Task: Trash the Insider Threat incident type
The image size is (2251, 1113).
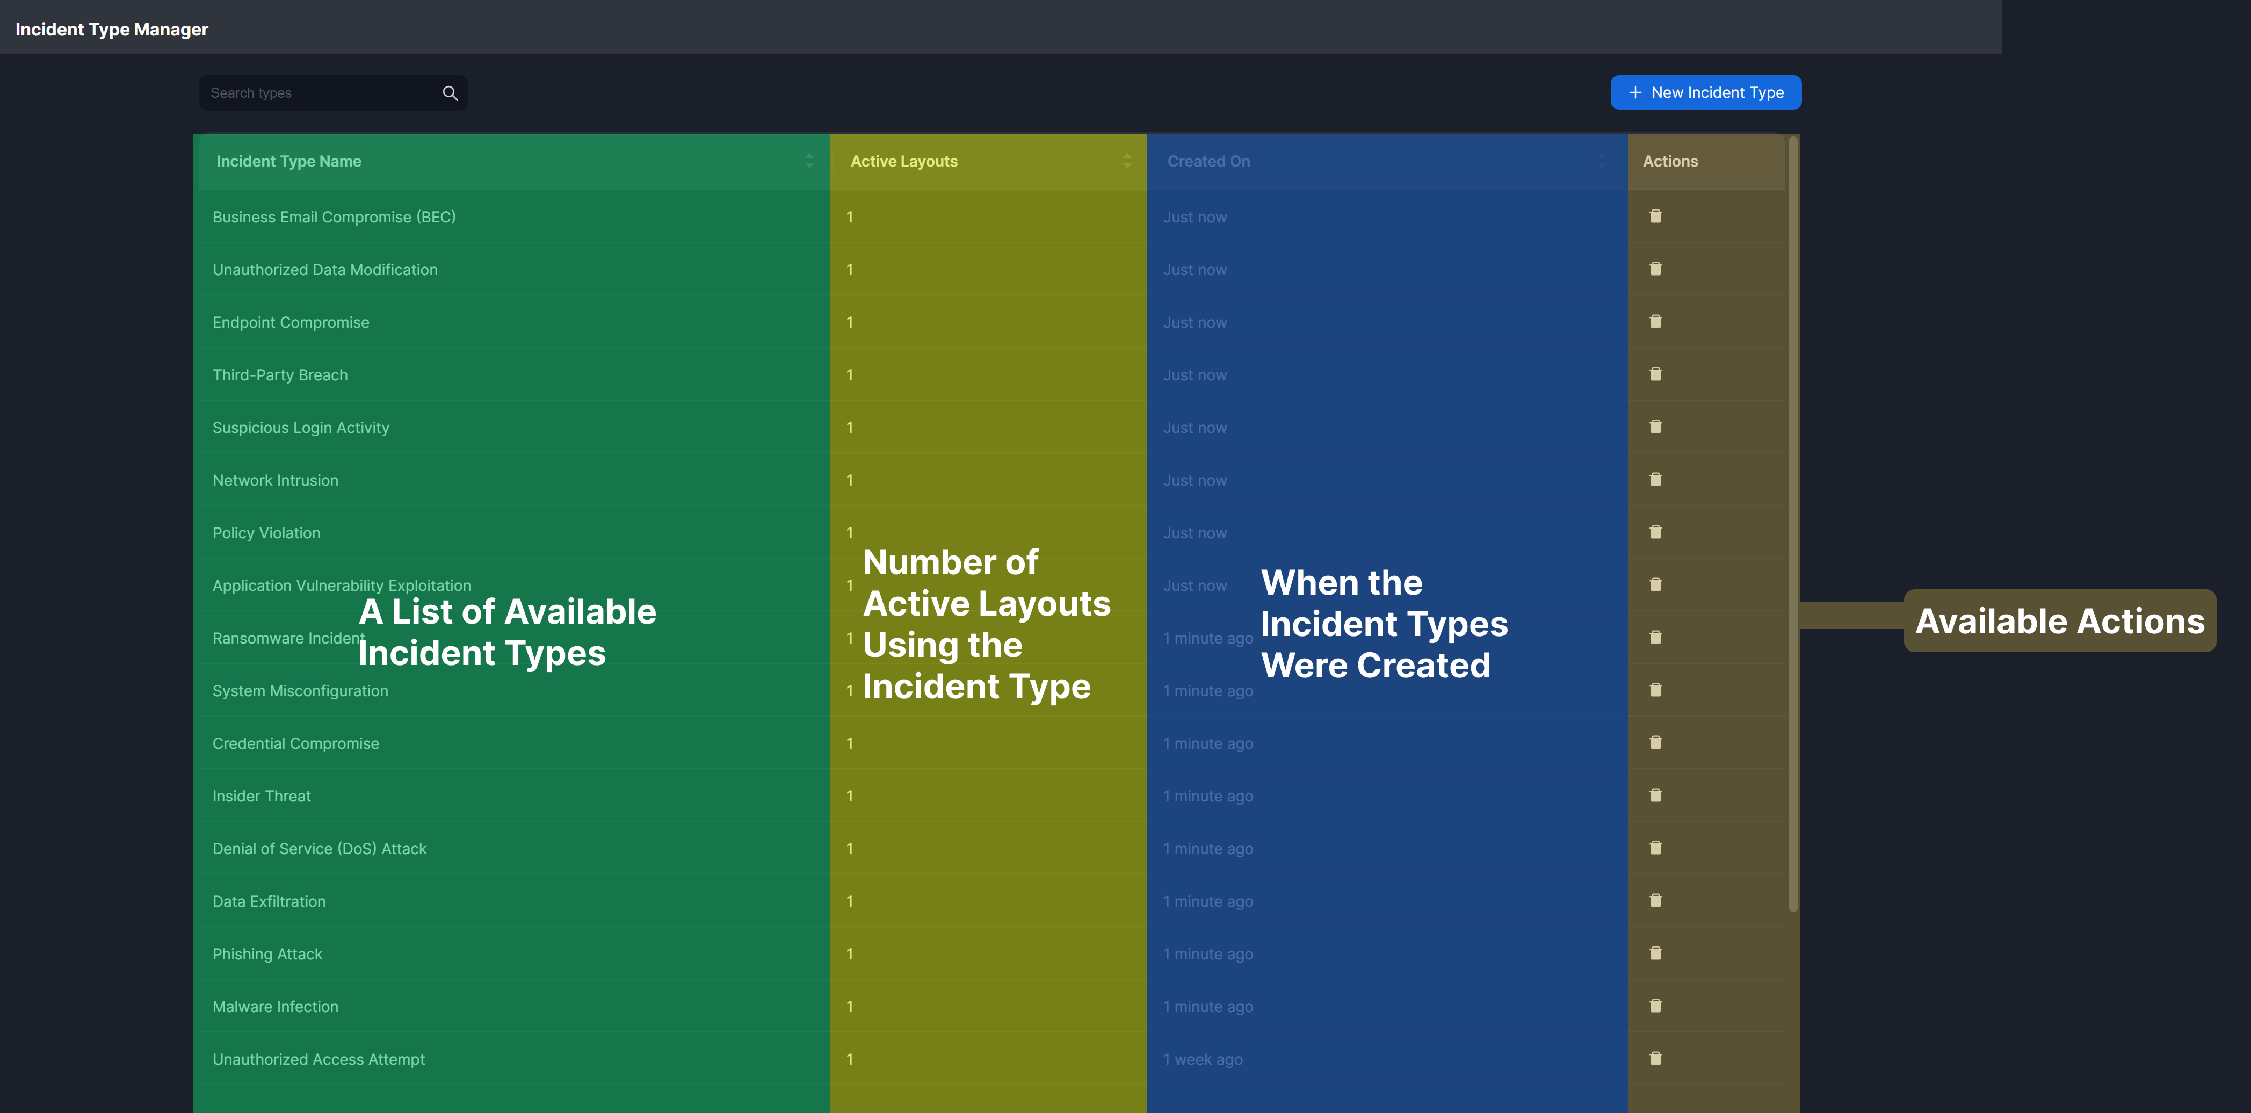Action: coord(1655,795)
